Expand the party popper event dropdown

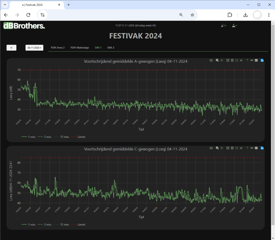pos(223,25)
